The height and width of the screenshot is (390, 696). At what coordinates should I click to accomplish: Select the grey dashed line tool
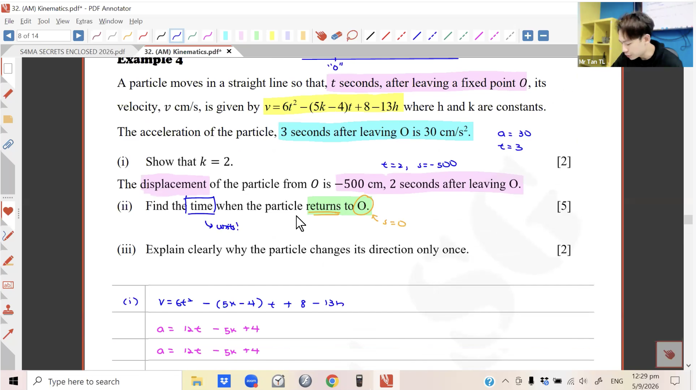(x=510, y=36)
